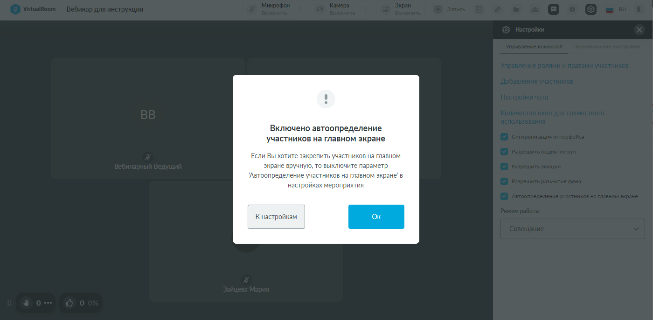
Task: Disable Разрешить размытие фона checkbox
Action: pyautogui.click(x=504, y=181)
